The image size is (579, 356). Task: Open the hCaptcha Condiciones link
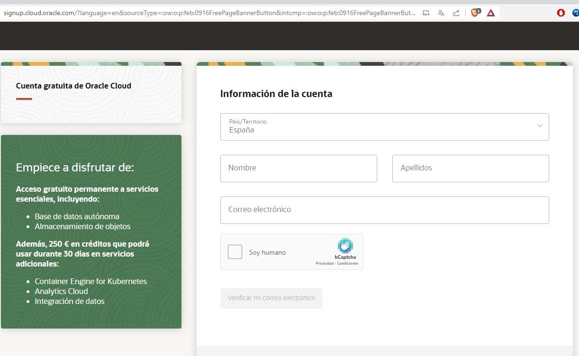tap(348, 263)
